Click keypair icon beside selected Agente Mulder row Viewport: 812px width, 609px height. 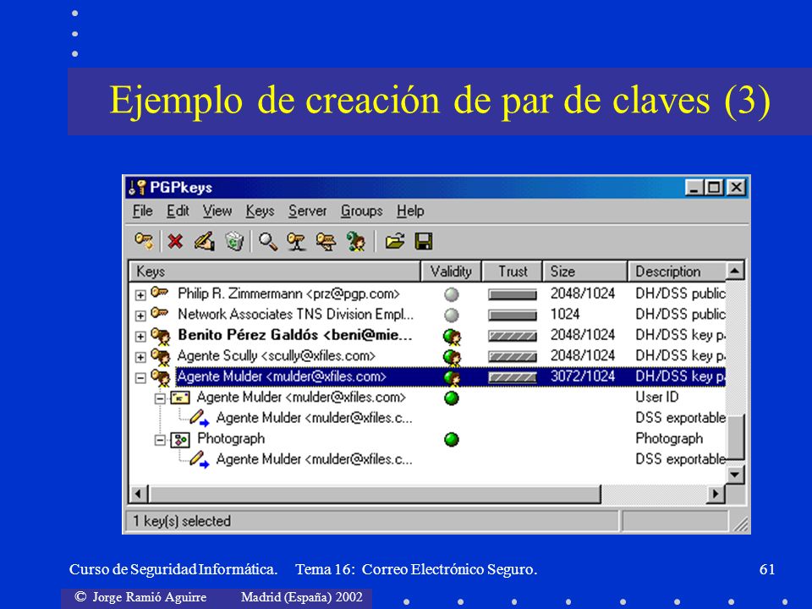coord(161,377)
